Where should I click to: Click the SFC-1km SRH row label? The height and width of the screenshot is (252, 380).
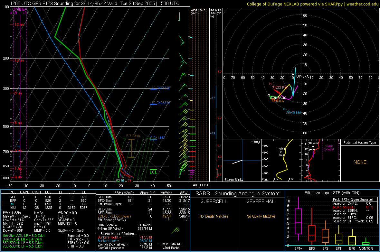tap(105, 197)
